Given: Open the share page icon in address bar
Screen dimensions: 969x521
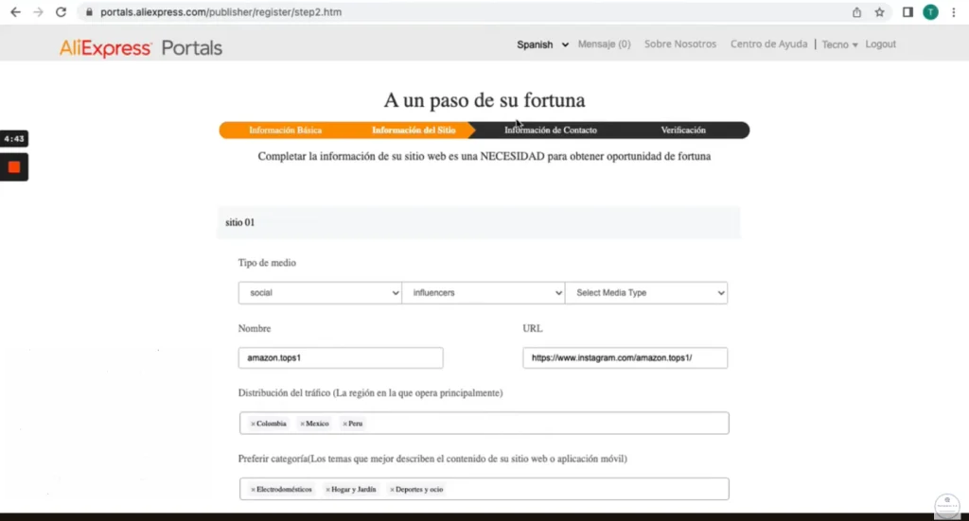Looking at the screenshot, I should click(856, 12).
